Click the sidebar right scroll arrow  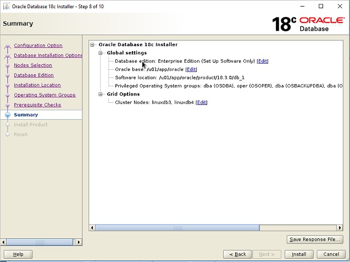[x=79, y=242]
